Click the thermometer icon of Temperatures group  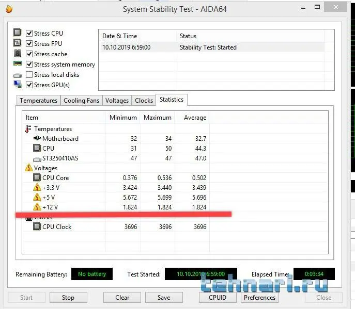point(28,128)
